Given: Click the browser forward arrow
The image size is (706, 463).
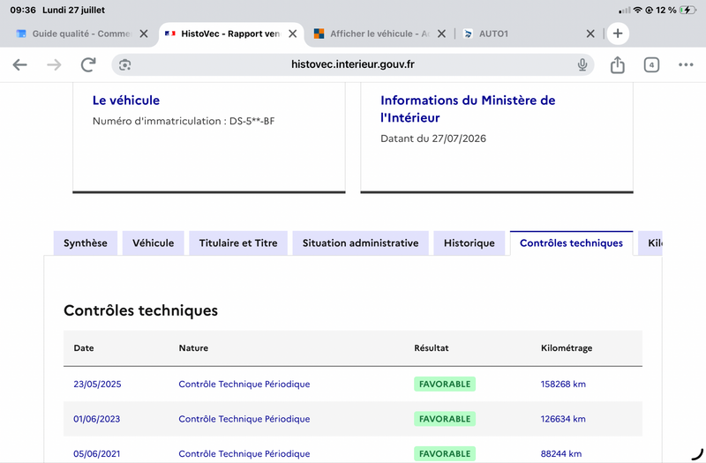Looking at the screenshot, I should (x=54, y=64).
